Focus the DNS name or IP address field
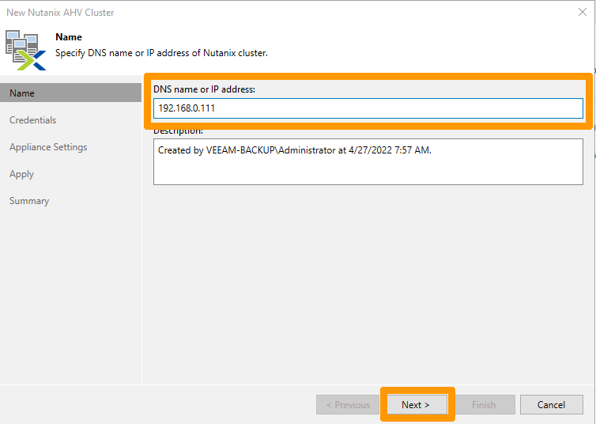Screen dimensions: 596x424 [x=368, y=108]
